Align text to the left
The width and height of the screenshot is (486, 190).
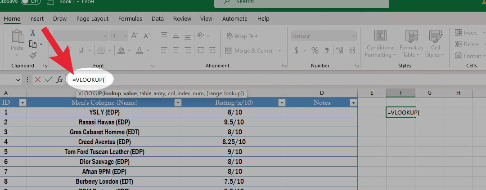pyautogui.click(x=164, y=50)
